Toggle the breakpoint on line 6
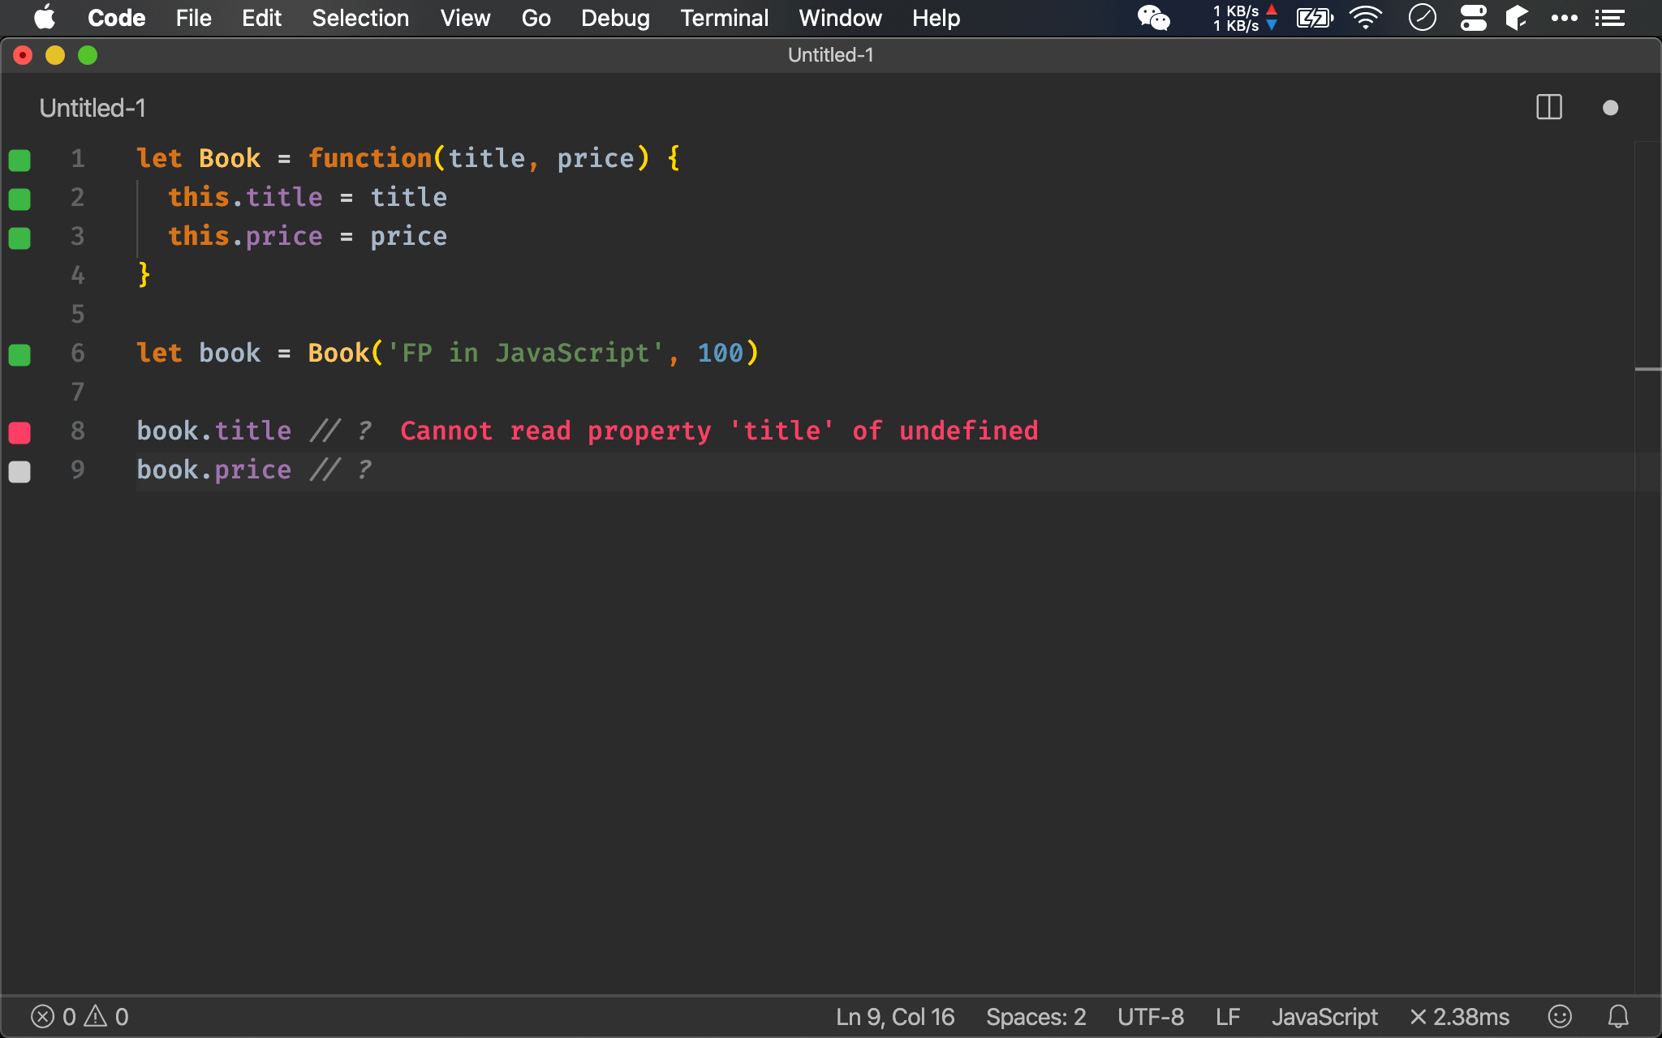Viewport: 1662px width, 1038px height. point(22,353)
